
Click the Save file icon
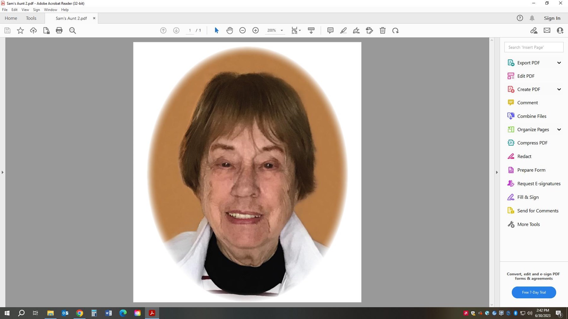pyautogui.click(x=7, y=30)
